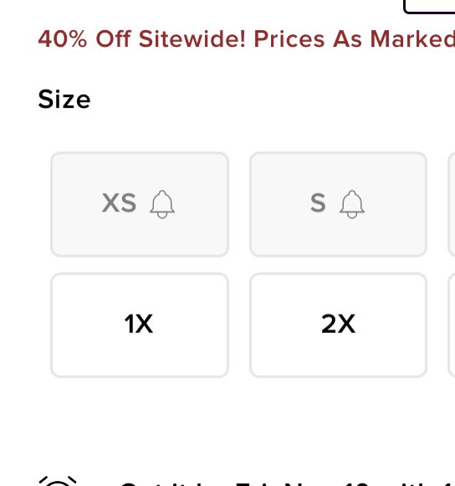Select the cut-off size after S
Image resolution: width=455 pixels, height=486 pixels.
[452, 204]
